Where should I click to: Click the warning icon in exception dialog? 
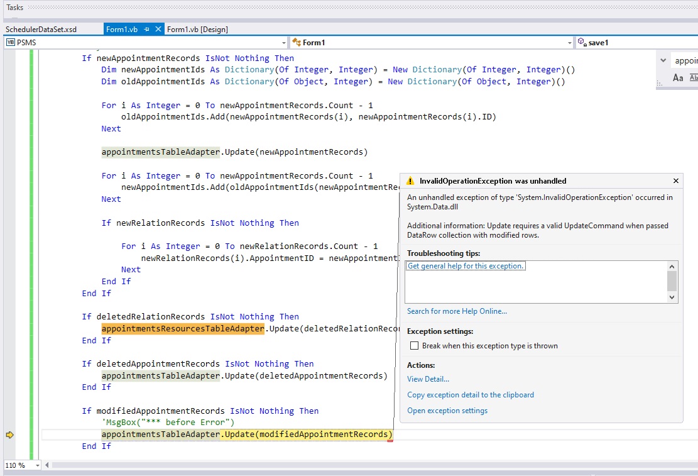click(411, 181)
